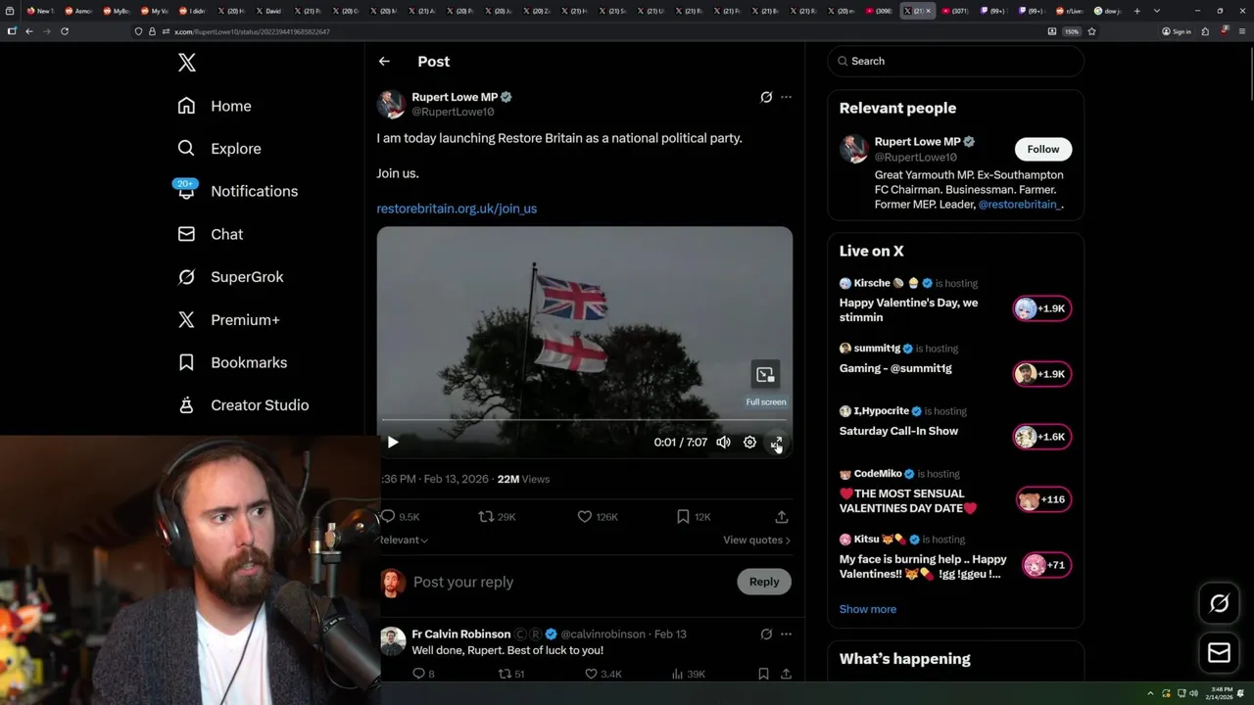Click the Search box
The width and height of the screenshot is (1254, 705).
click(955, 61)
